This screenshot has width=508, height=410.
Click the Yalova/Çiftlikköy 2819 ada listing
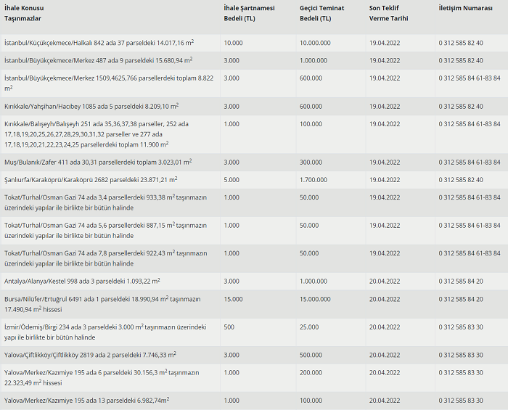90,355
